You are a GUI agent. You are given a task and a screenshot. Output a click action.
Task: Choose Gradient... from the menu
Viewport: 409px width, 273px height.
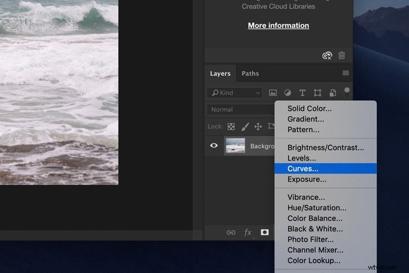325,119
